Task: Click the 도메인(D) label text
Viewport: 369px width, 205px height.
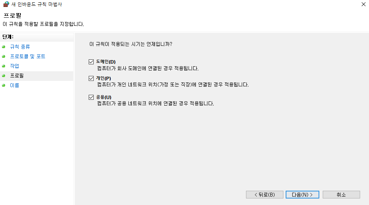Action: pyautogui.click(x=106, y=62)
